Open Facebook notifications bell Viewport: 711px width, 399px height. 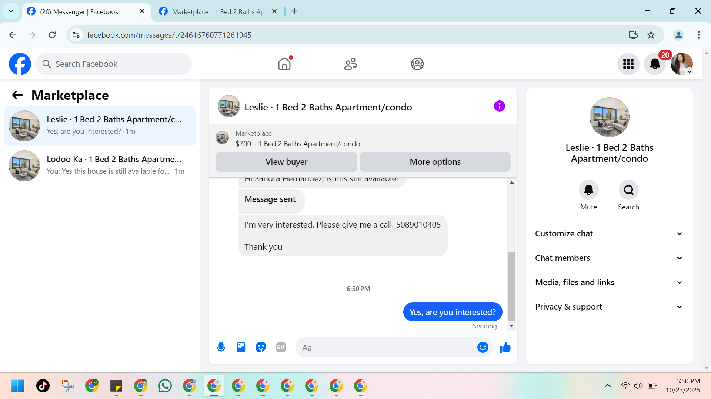[655, 64]
